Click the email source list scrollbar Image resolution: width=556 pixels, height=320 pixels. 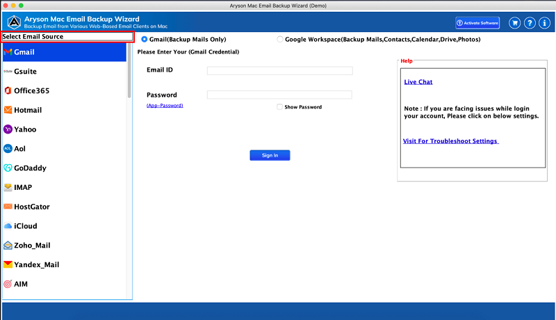(129, 71)
